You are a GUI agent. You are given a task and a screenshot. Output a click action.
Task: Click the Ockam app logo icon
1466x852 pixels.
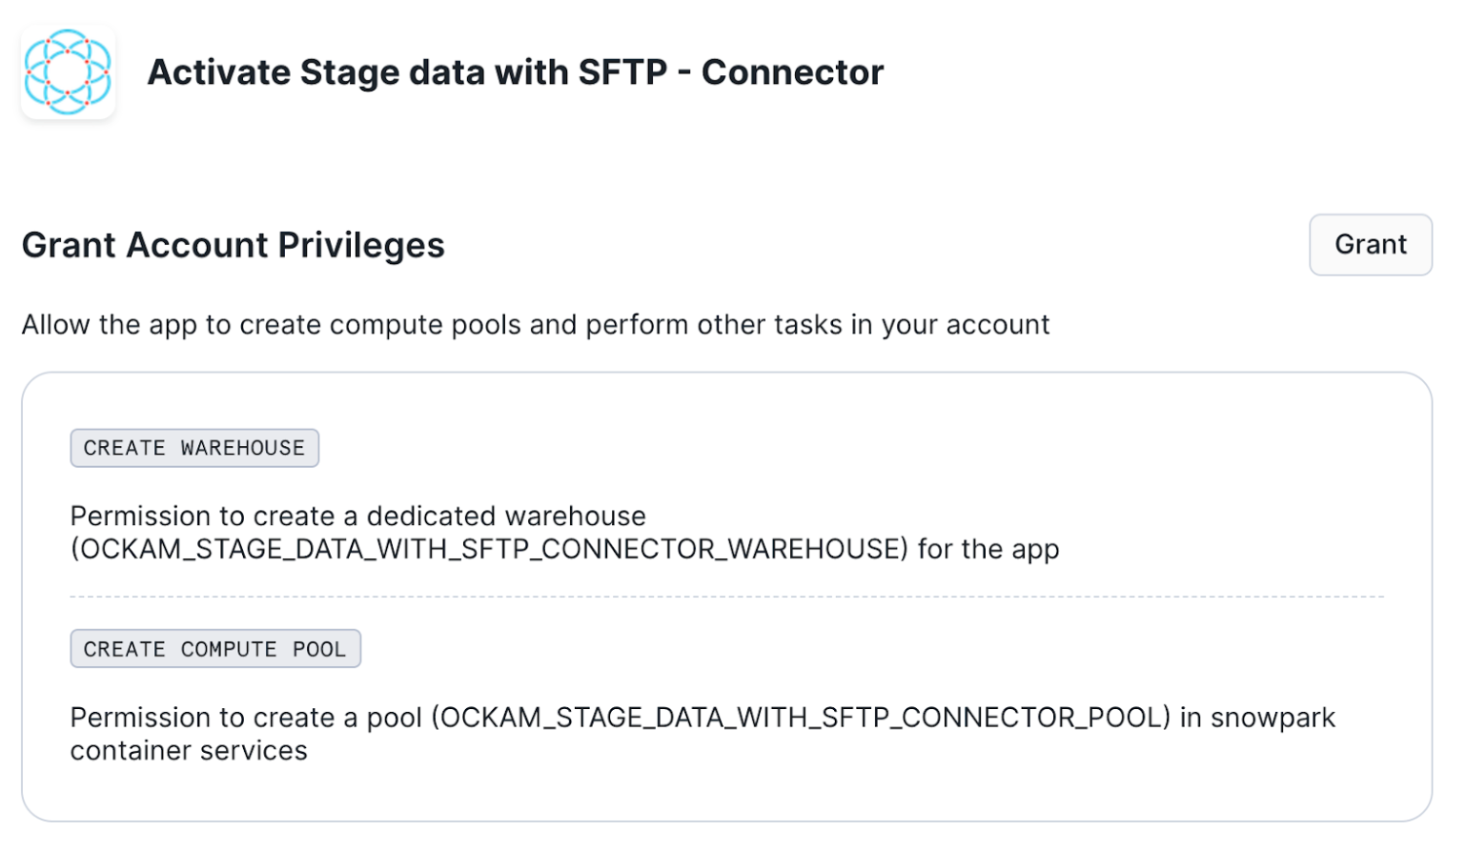pyautogui.click(x=68, y=72)
